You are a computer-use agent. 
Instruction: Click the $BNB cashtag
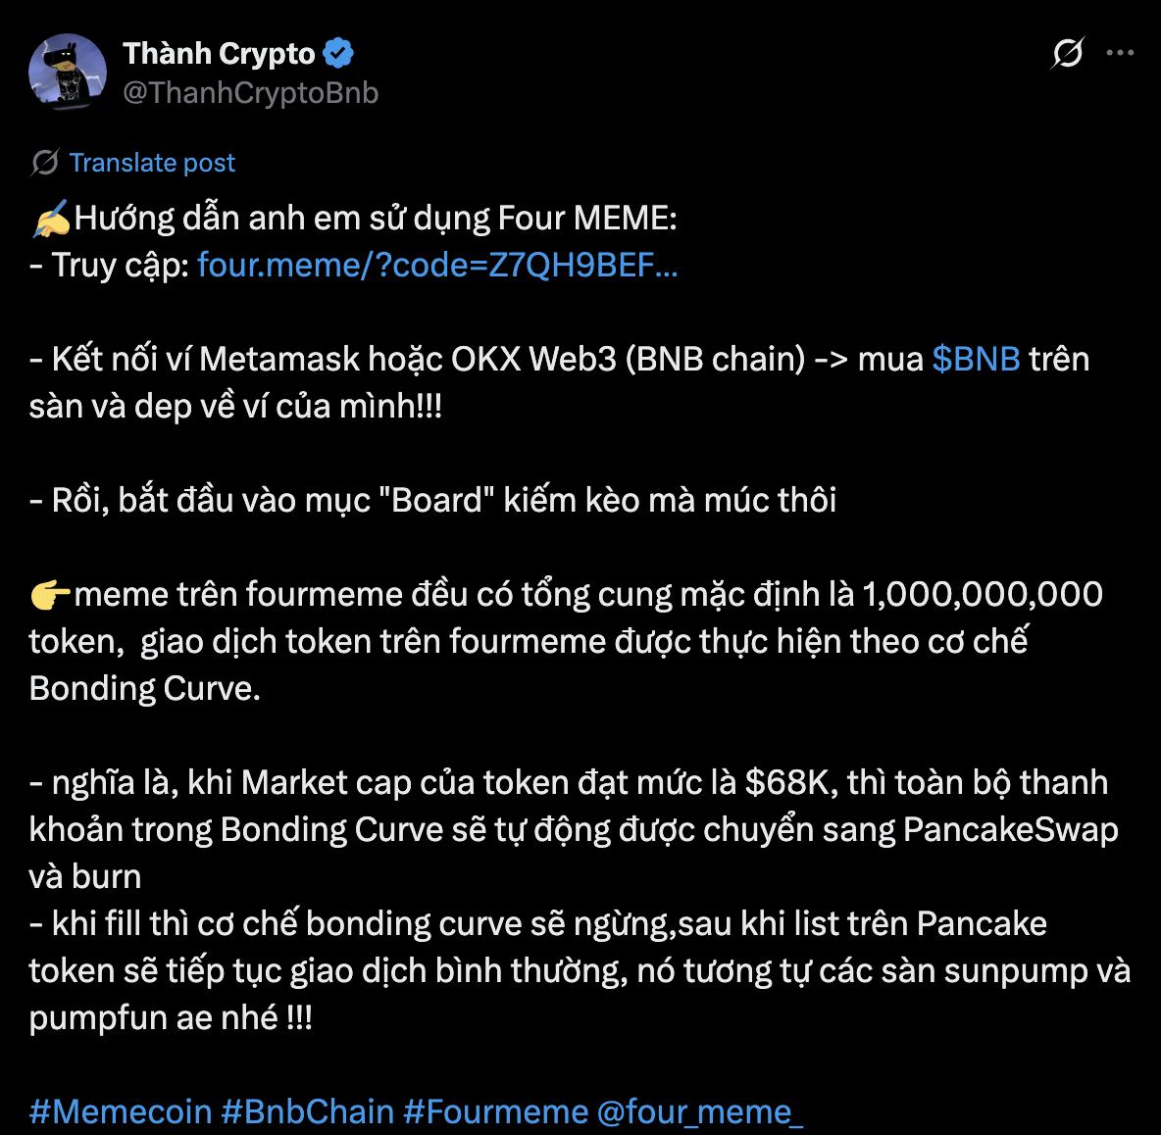[976, 359]
